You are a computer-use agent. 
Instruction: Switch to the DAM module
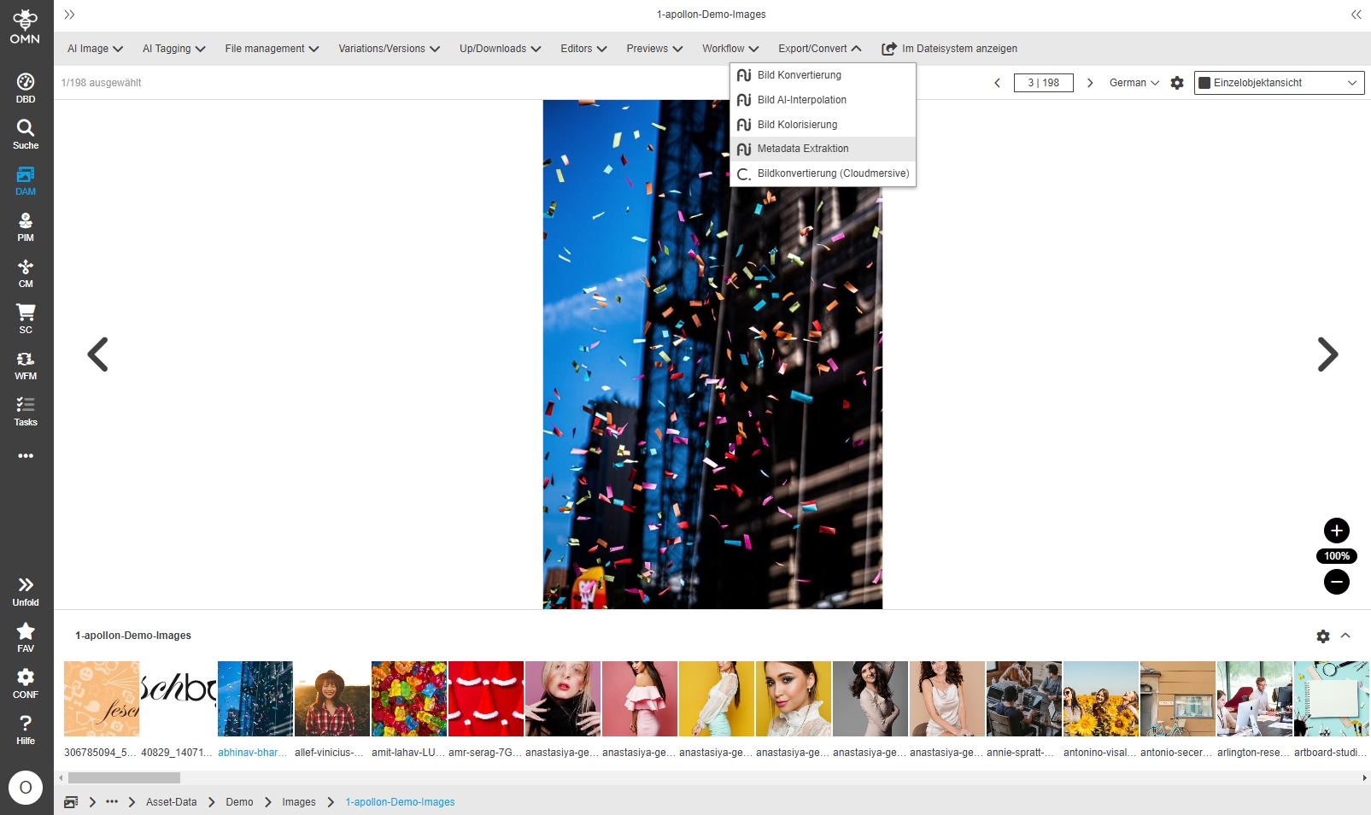pyautogui.click(x=26, y=180)
